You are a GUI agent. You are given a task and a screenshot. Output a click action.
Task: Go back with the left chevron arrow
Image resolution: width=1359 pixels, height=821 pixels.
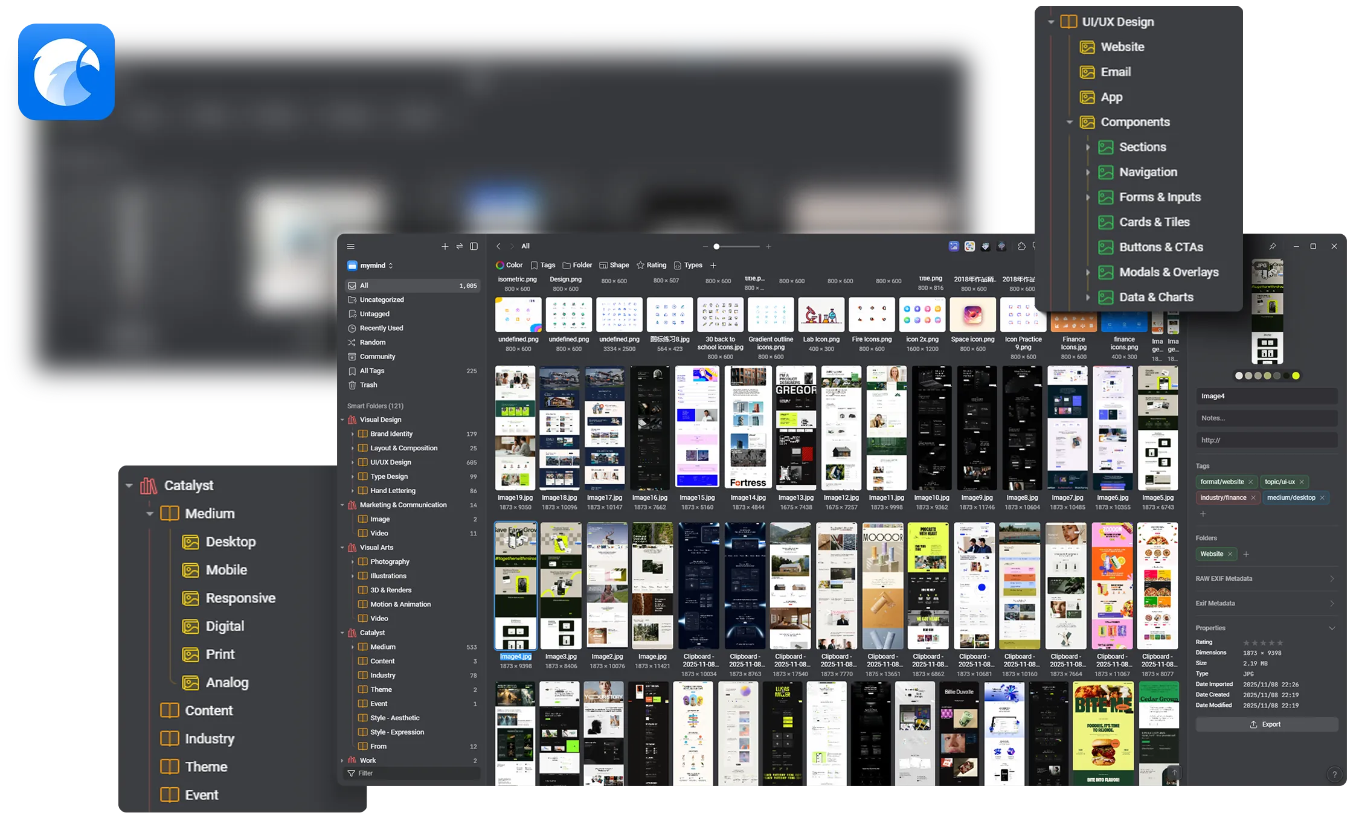coord(498,246)
